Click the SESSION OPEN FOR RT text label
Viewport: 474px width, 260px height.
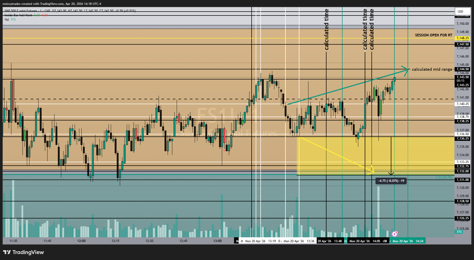point(434,35)
